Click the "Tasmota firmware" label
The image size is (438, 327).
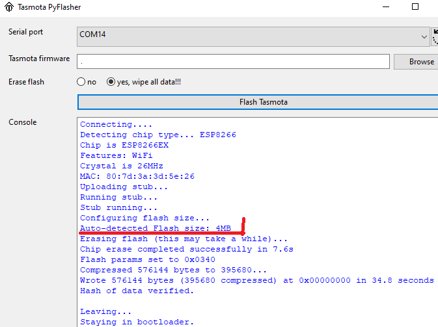pyautogui.click(x=39, y=59)
